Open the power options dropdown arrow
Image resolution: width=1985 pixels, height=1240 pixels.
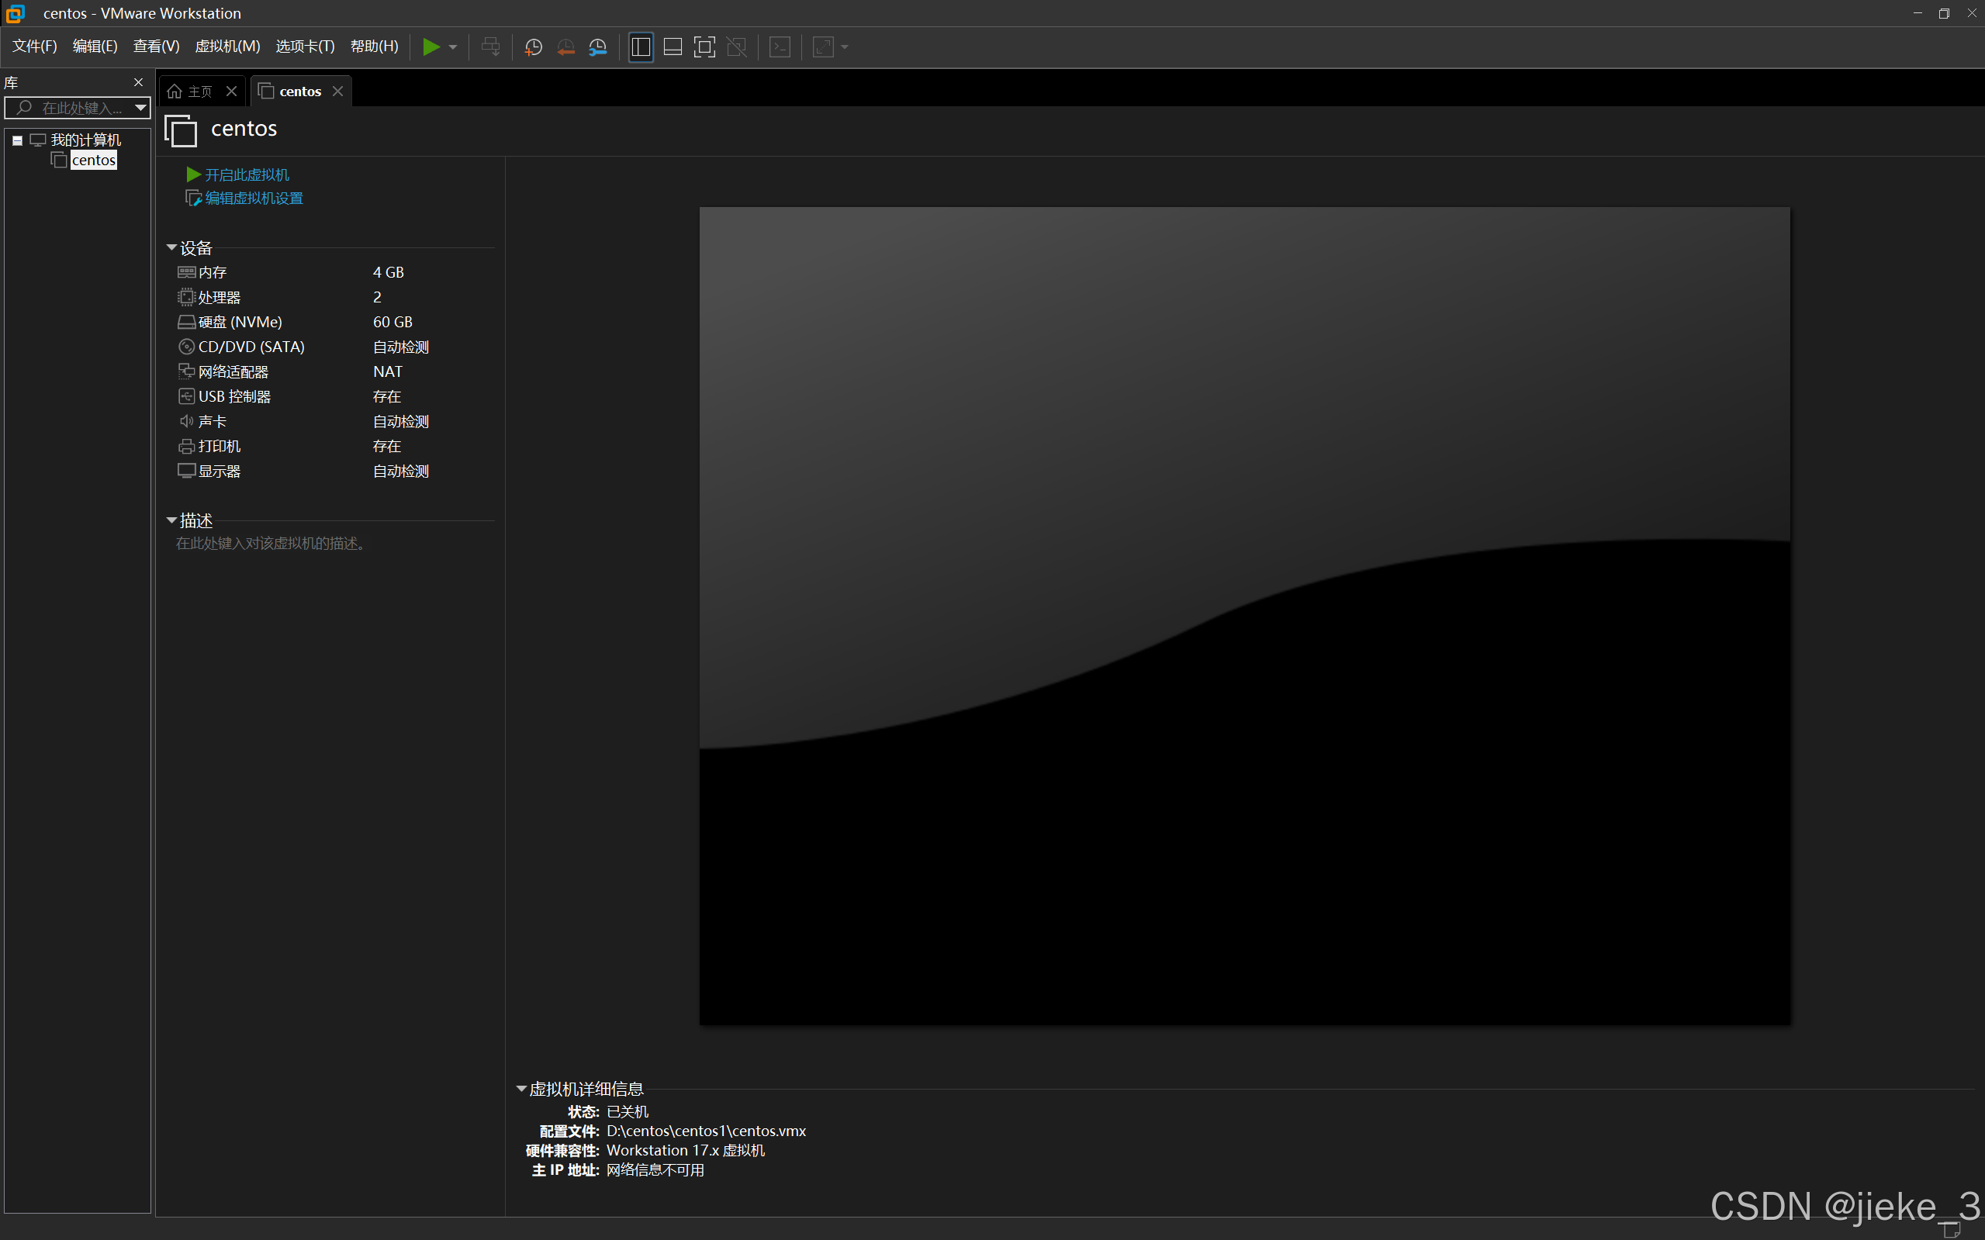point(453,47)
